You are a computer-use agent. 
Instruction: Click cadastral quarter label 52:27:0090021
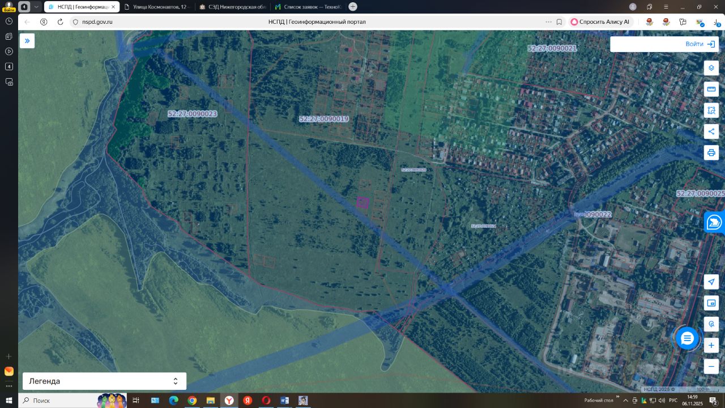point(552,49)
